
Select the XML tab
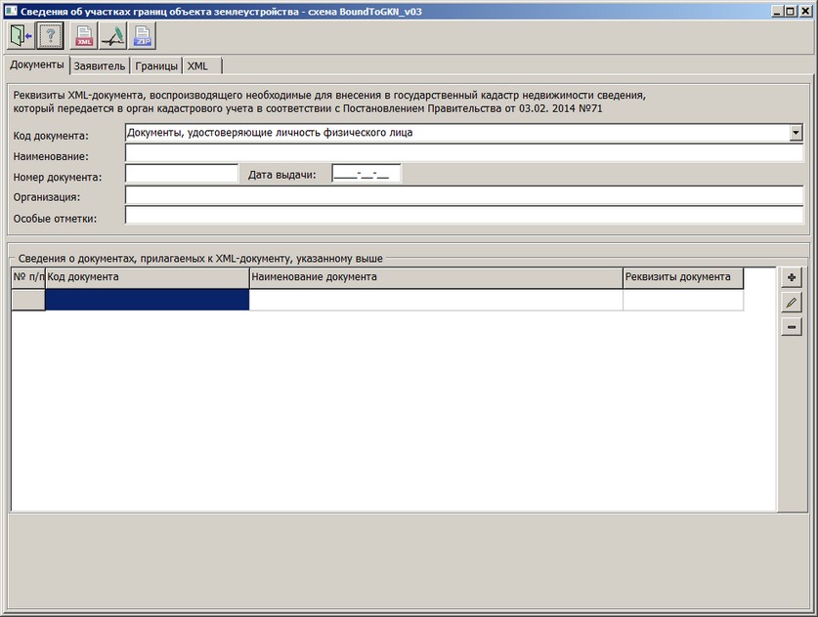pos(198,65)
